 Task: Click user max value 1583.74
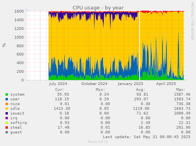point(182,99)
